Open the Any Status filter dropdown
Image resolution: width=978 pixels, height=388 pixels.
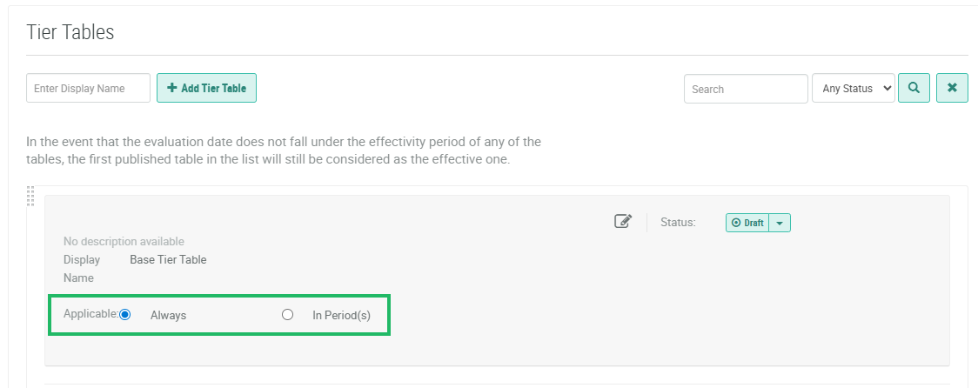click(x=853, y=88)
